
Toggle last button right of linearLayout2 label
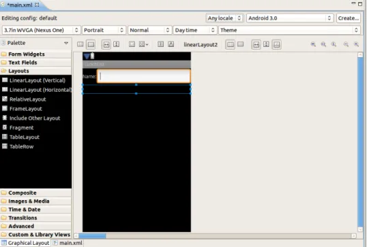click(x=276, y=44)
